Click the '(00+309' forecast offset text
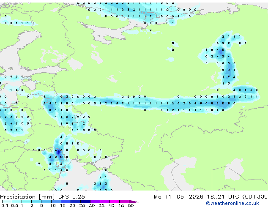Image resolution: width=268 pixels, height=207 pixels. click(x=255, y=197)
